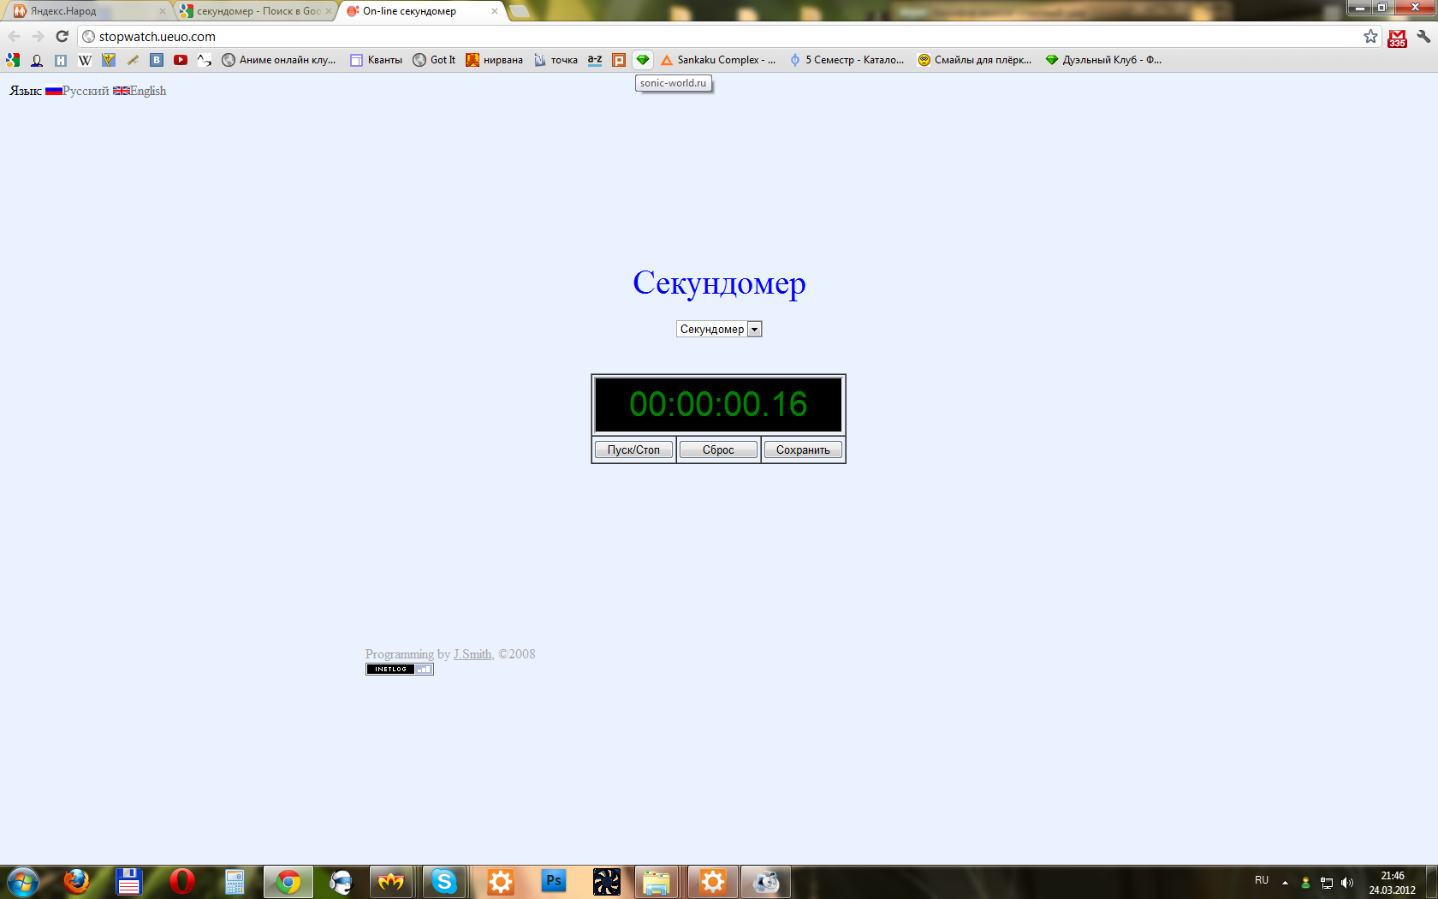The image size is (1438, 899).
Task: Go forward in browser history
Action: click(38, 36)
